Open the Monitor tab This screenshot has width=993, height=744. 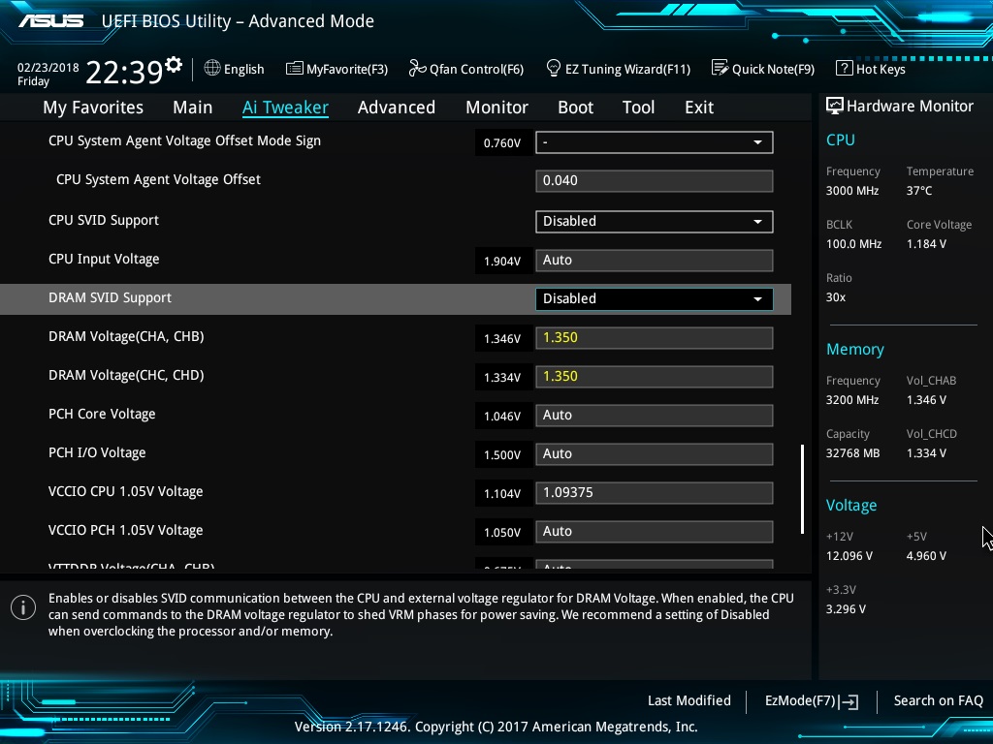coord(496,108)
